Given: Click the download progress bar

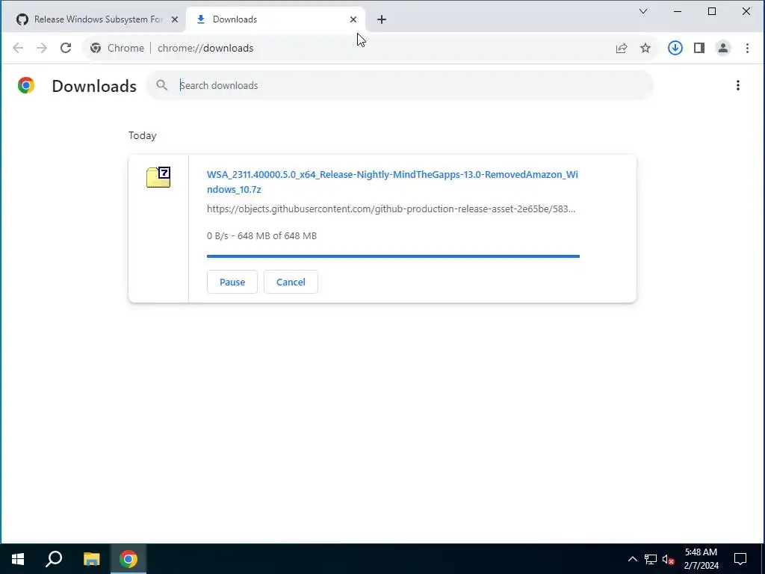Looking at the screenshot, I should [x=393, y=256].
